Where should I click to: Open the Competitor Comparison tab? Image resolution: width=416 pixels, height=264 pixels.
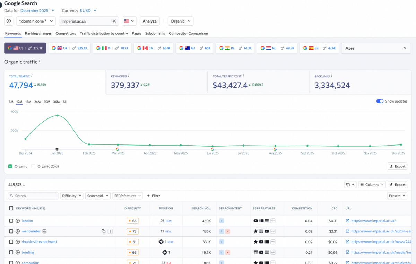point(189,33)
